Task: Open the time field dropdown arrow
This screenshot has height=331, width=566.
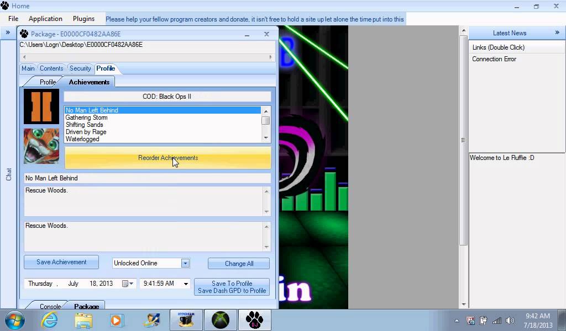Action: 186,284
